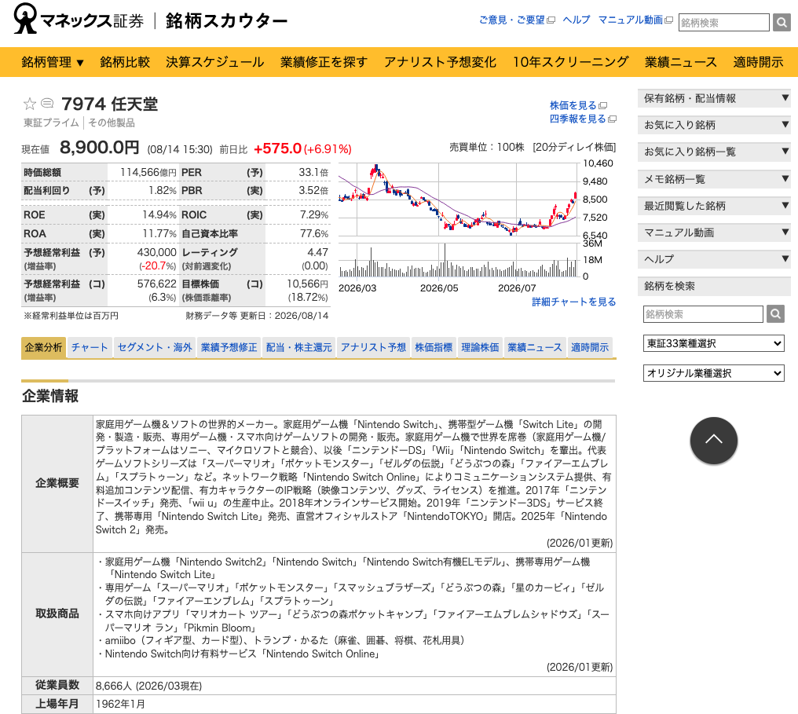Click the 四季報を見る link
Screen dimensions: 798x714
(x=577, y=119)
